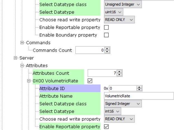The height and width of the screenshot is (130, 174).
Task: Open upper READ ONLY property dropdown
Action: tap(119, 20)
